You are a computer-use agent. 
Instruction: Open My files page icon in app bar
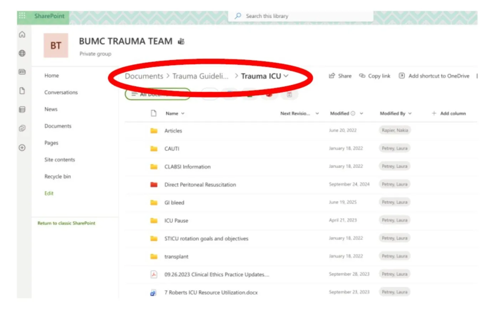pos(22,91)
